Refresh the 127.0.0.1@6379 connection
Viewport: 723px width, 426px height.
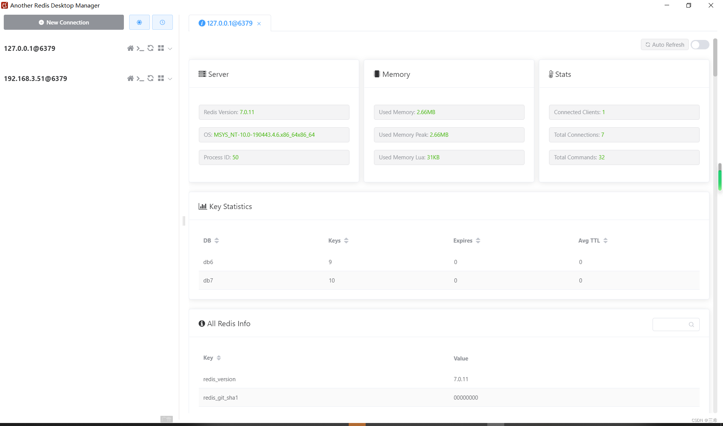click(150, 48)
